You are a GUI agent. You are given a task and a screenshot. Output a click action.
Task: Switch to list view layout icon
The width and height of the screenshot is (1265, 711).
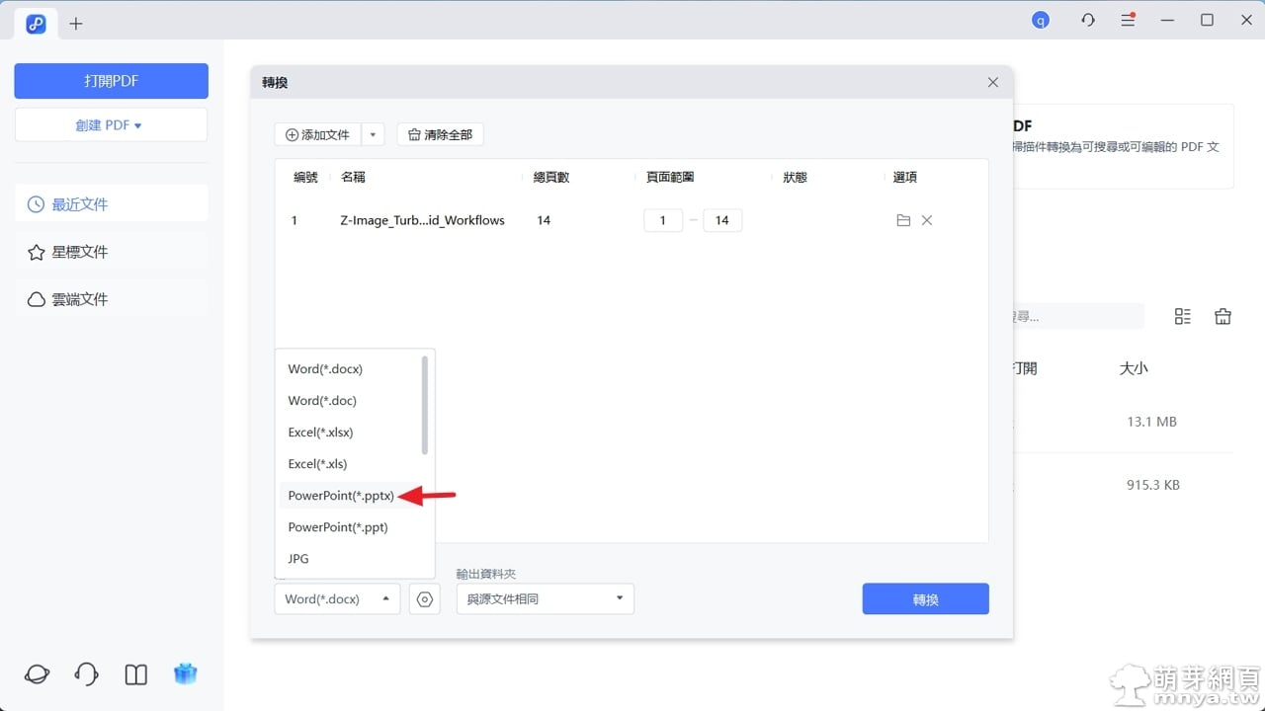(x=1183, y=316)
